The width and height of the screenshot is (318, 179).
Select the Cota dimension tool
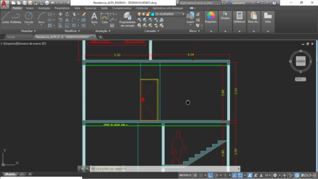click(104, 18)
